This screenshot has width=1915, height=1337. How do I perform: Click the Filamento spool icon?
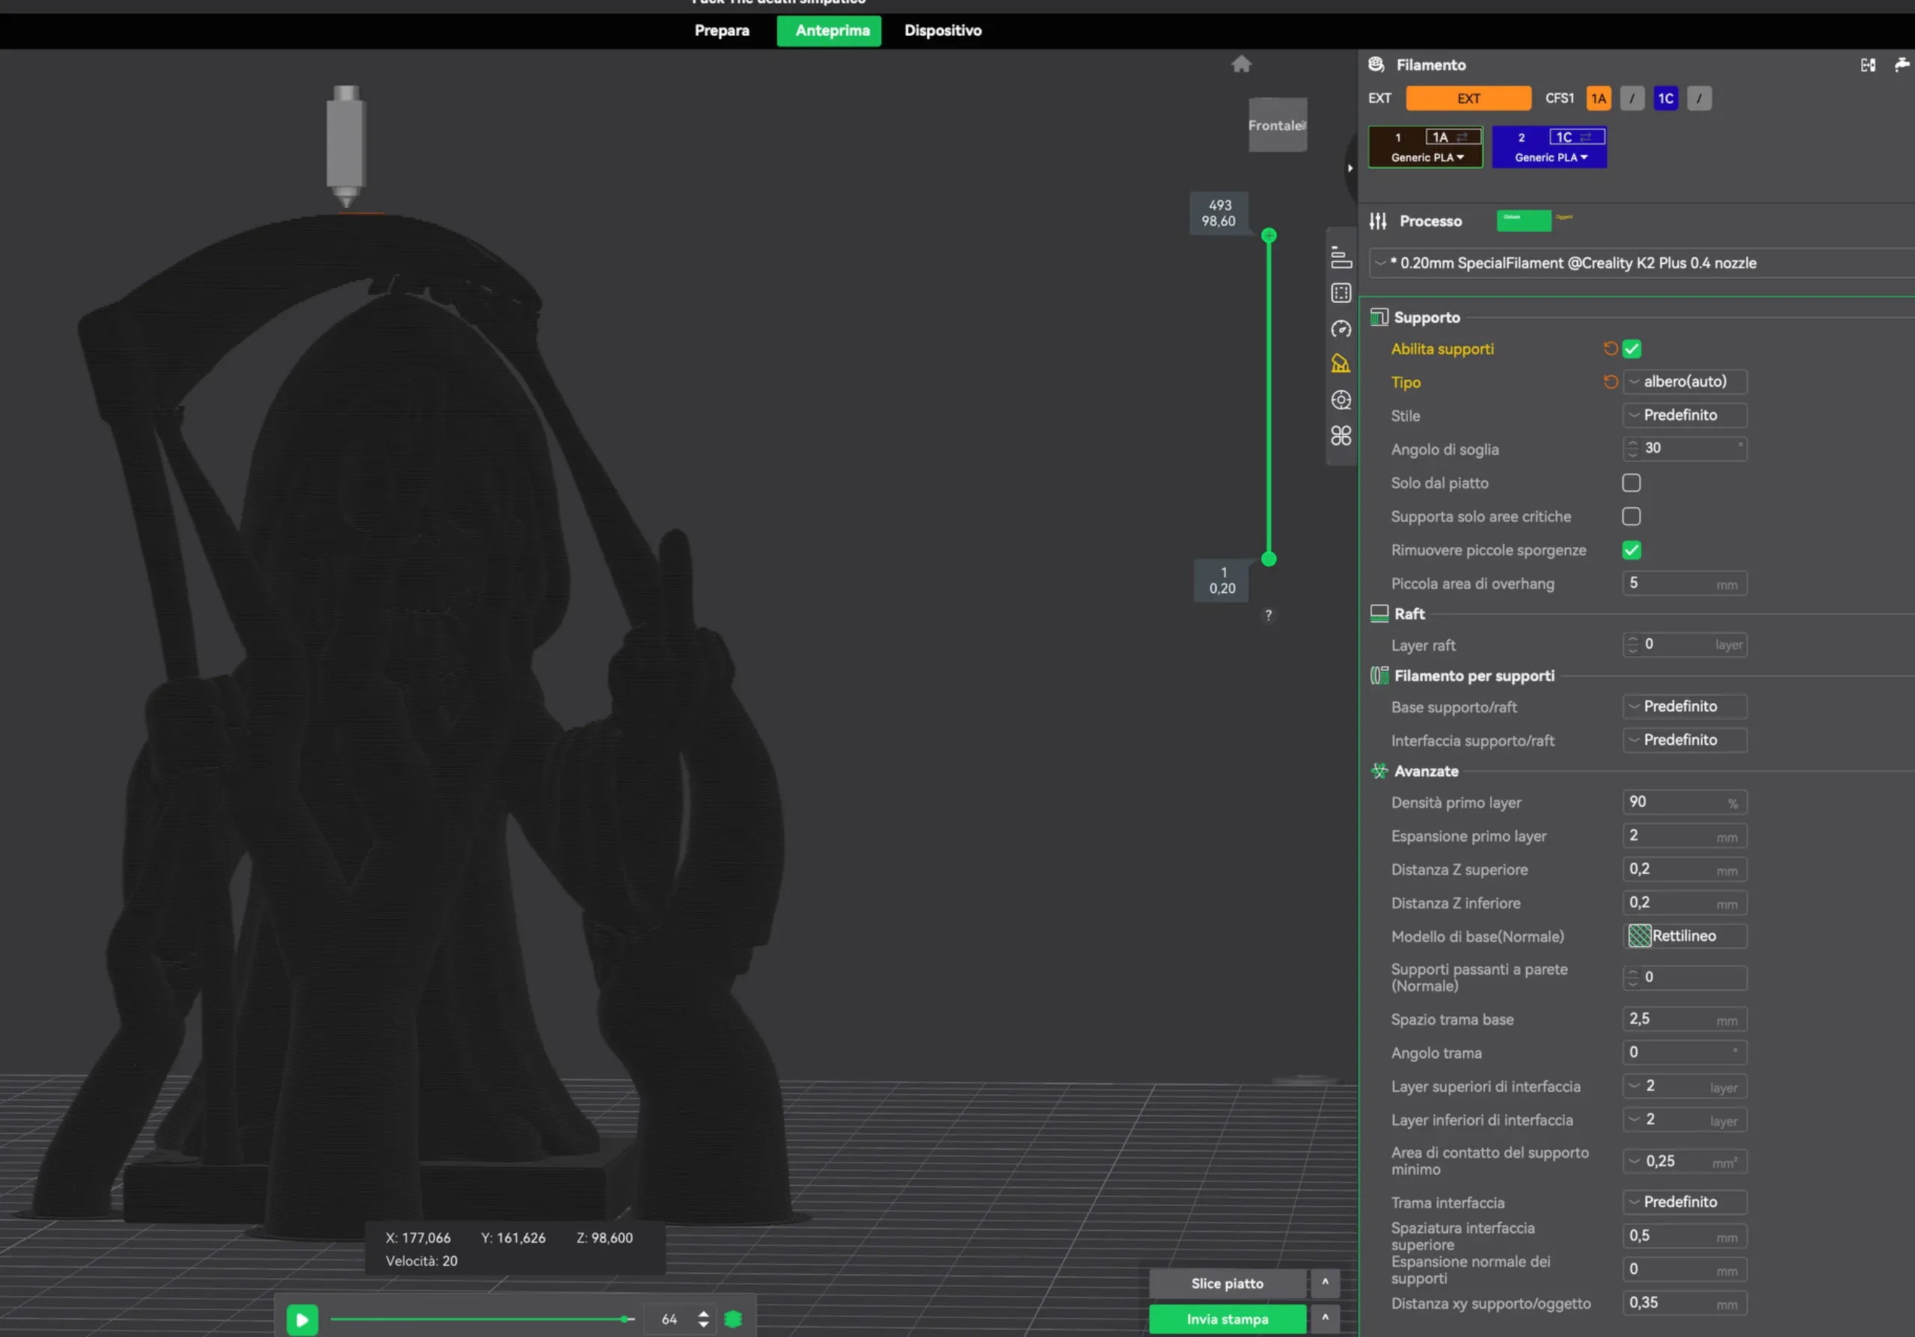[x=1376, y=64]
